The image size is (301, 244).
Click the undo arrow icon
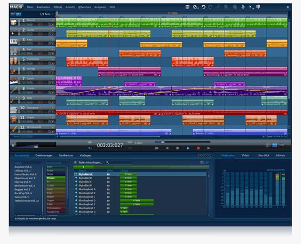204,7
